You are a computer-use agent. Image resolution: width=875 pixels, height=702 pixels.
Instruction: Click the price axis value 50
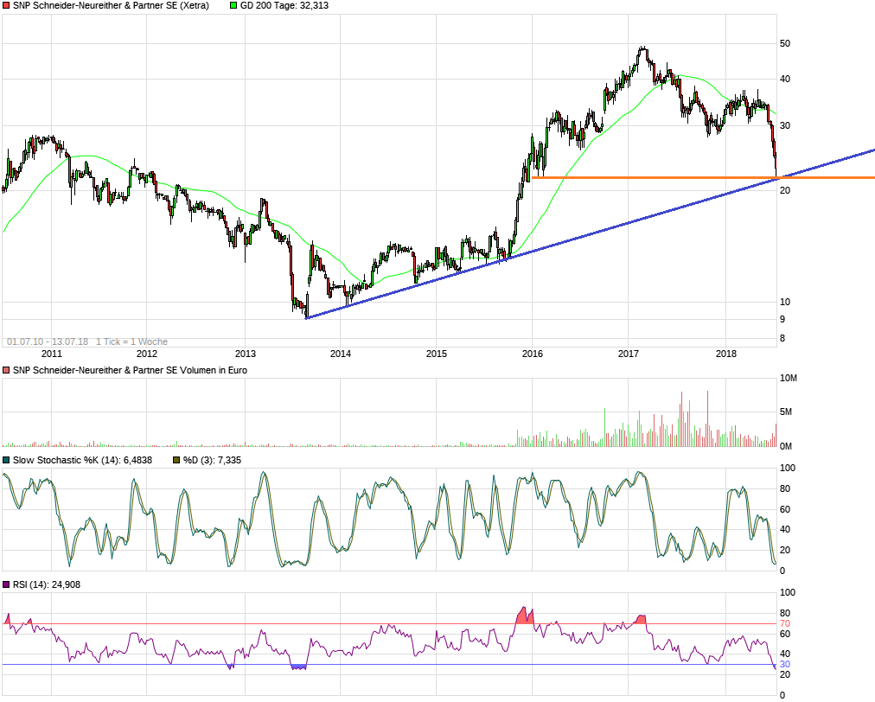785,43
